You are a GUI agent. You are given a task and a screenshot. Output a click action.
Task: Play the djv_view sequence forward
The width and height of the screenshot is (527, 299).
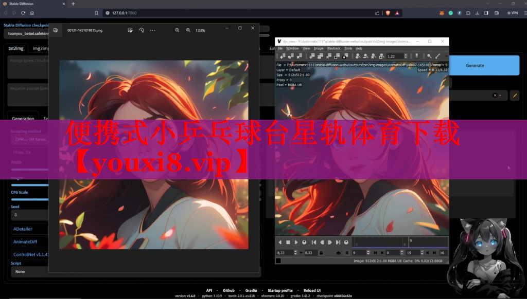click(296, 242)
